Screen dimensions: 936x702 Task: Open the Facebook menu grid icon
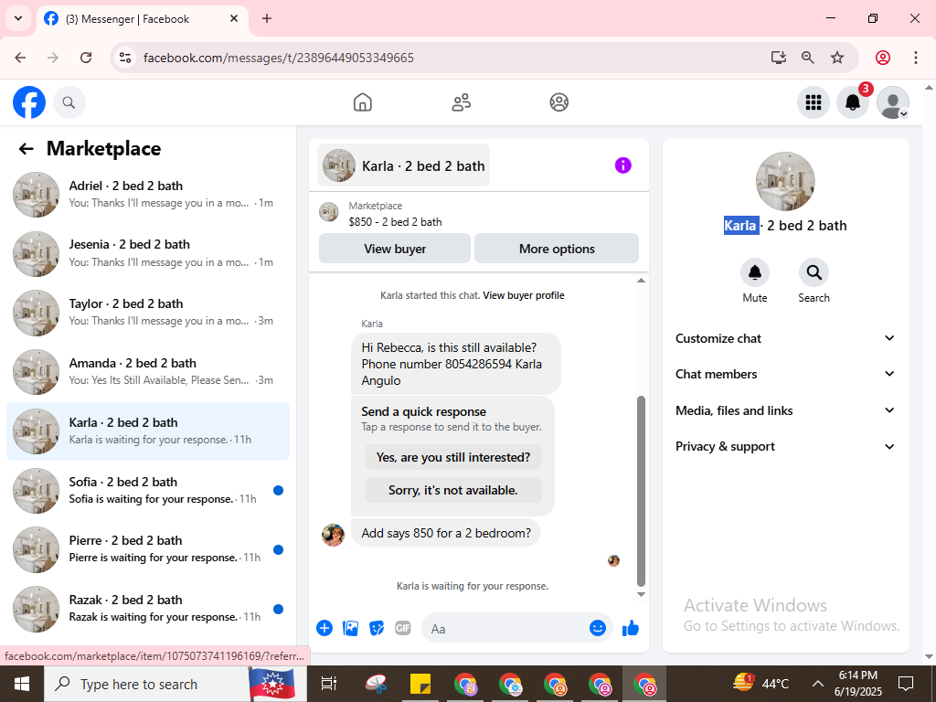coord(813,102)
